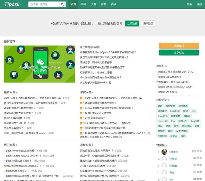Open question 怎么显示双昵称？
Screen dimensions: 205x181
click(x=13, y=128)
